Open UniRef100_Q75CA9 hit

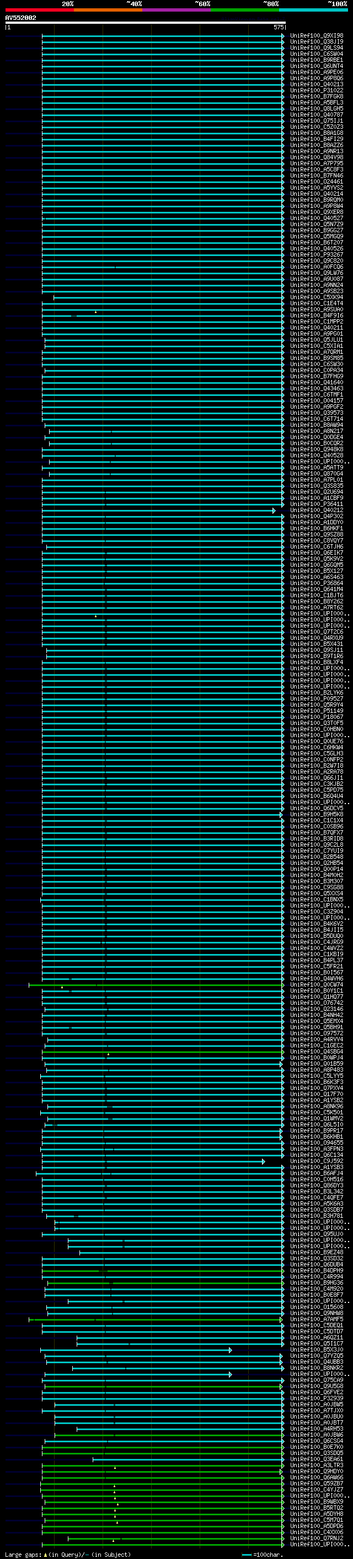317,1380
